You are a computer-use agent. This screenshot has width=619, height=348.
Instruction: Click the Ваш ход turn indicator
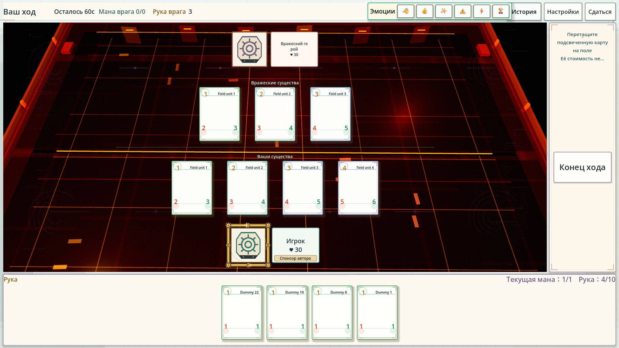(x=19, y=12)
